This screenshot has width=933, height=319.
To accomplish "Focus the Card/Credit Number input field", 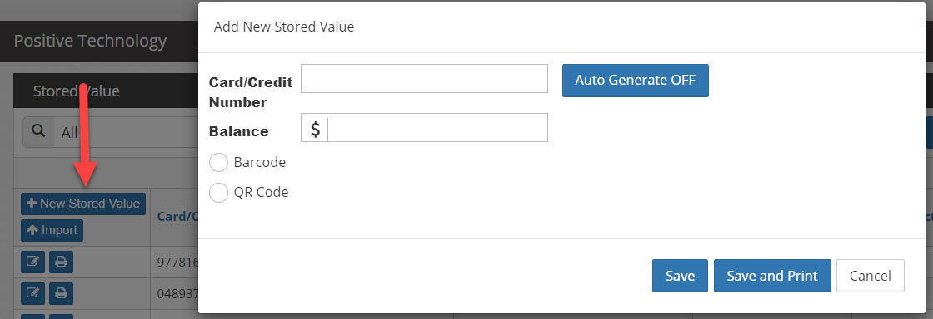I will click(x=424, y=78).
